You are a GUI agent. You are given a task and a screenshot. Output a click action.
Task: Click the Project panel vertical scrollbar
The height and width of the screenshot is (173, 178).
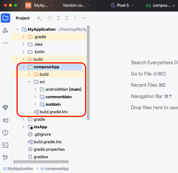pyautogui.click(x=88, y=72)
